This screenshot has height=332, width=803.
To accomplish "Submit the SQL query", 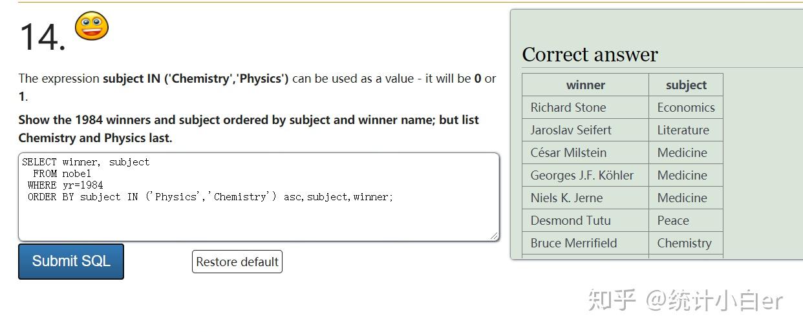I will [71, 262].
